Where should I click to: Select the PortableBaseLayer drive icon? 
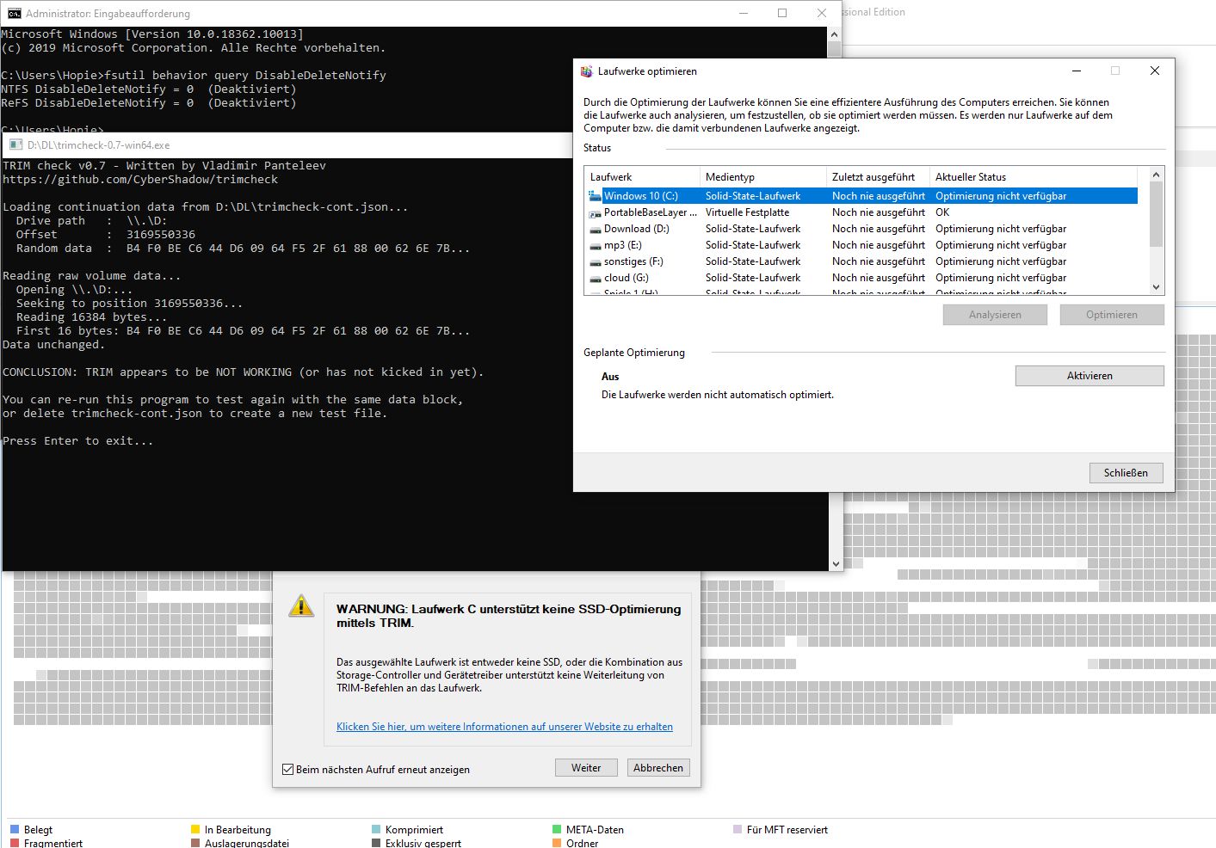click(595, 212)
